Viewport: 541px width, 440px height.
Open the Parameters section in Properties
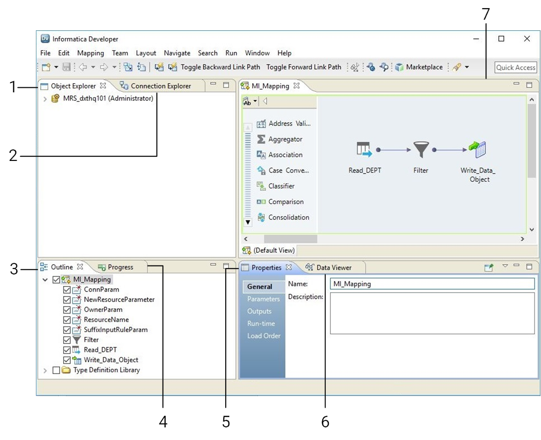pos(263,299)
